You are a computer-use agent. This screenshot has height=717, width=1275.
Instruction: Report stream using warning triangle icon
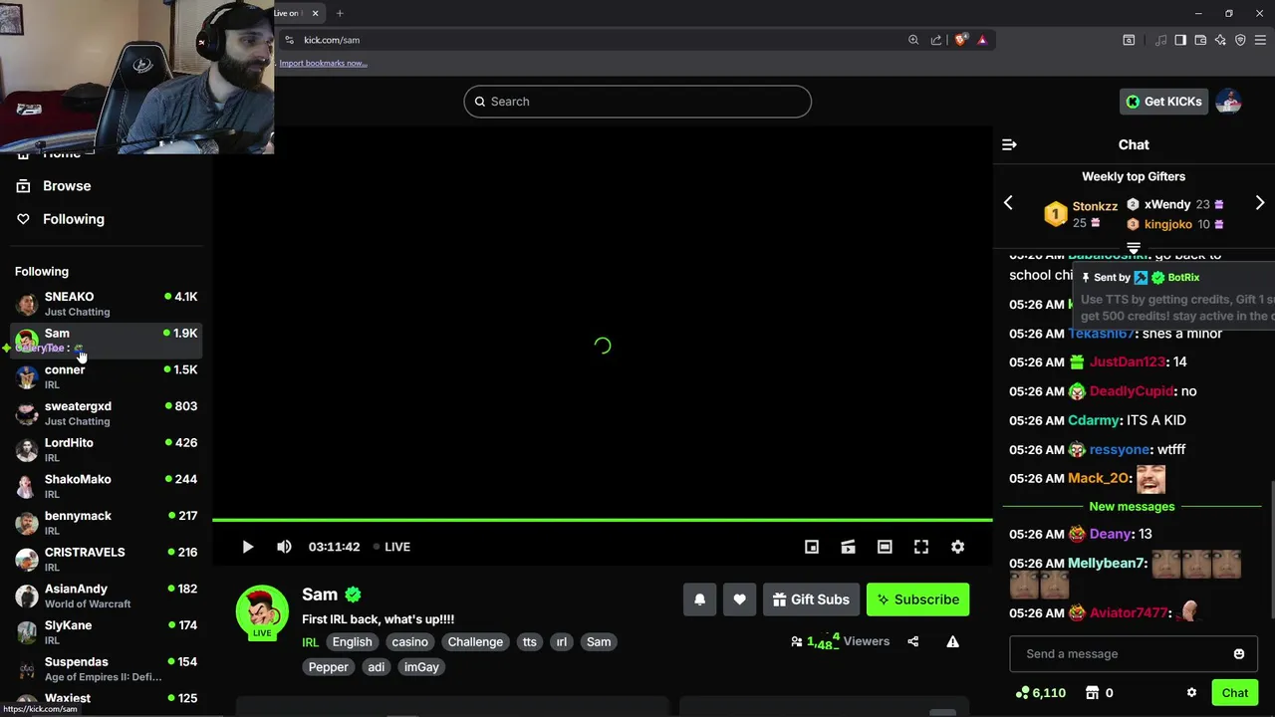tap(952, 641)
